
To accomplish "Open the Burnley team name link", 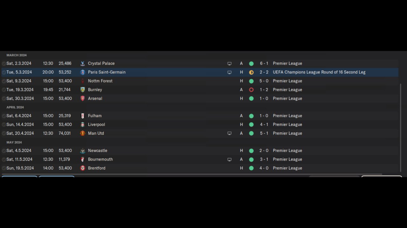I will [x=95, y=90].
